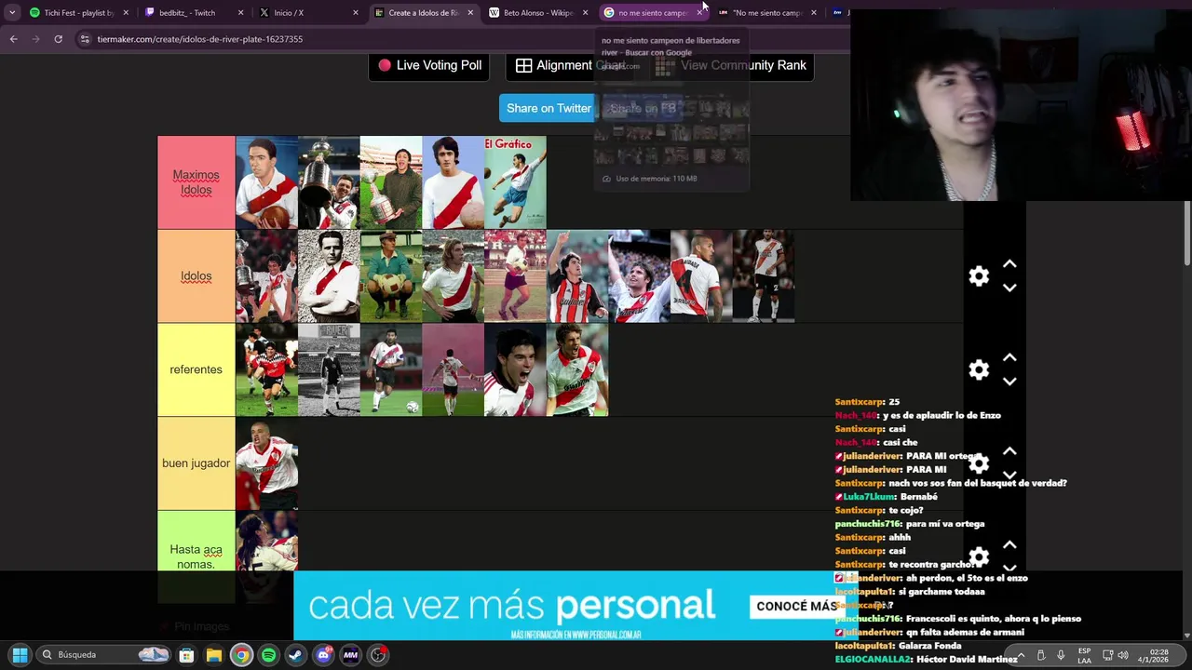Click Chrome icon in taskbar
Image resolution: width=1192 pixels, height=670 pixels.
(x=241, y=655)
